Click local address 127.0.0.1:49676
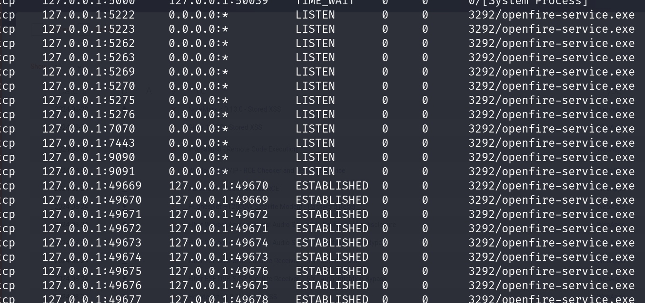 (92, 285)
